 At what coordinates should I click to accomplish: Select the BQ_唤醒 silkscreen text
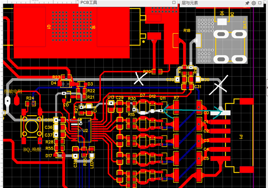click(x=32, y=150)
